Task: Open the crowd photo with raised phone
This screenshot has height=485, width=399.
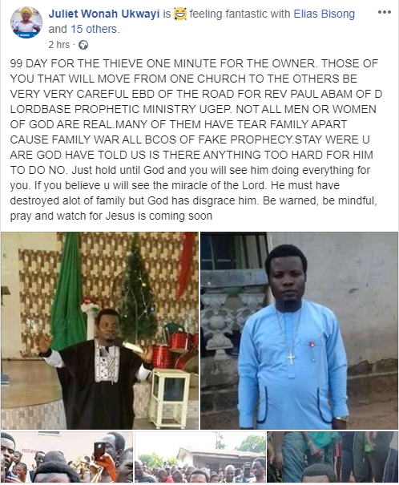Action: [66, 457]
